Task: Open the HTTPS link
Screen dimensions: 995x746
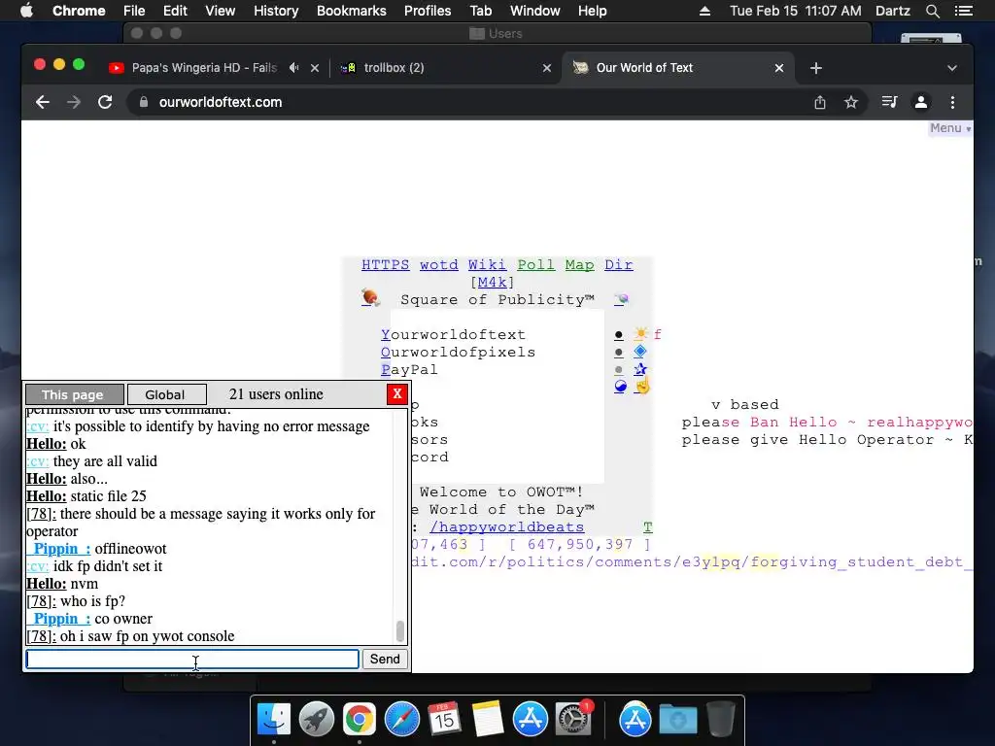Action: coord(385,264)
